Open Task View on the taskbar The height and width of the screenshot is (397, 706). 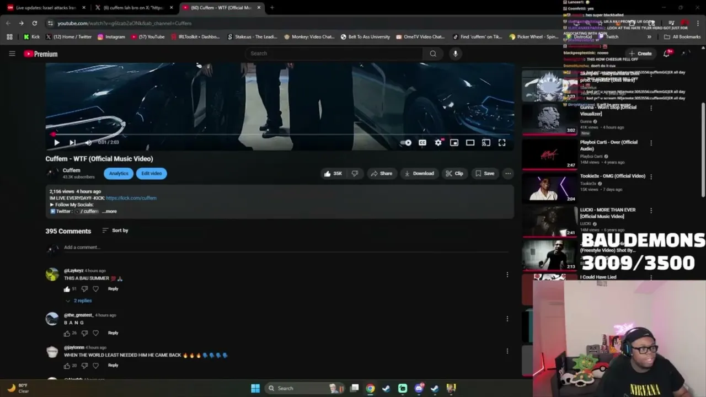pos(354,388)
